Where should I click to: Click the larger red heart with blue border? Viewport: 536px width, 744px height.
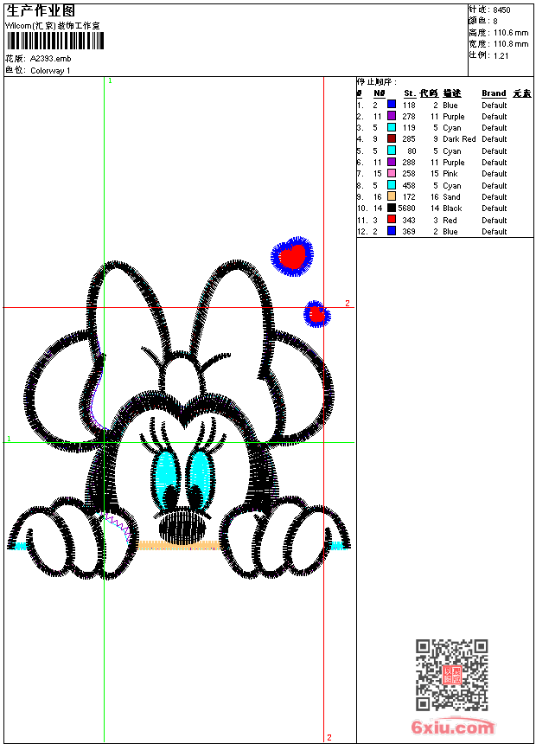point(292,257)
